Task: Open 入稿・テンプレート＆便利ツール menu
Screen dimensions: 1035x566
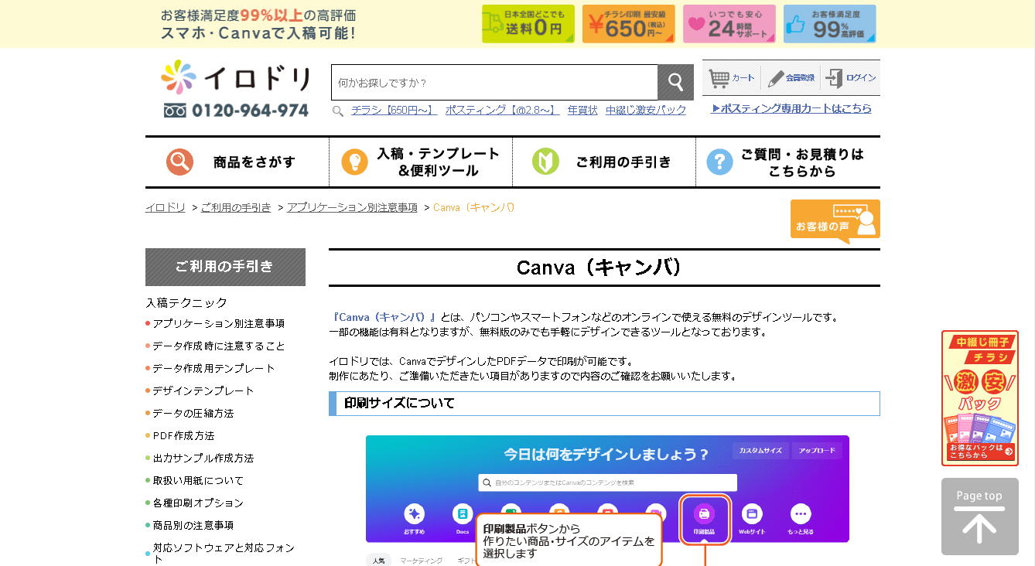Action: (421, 162)
